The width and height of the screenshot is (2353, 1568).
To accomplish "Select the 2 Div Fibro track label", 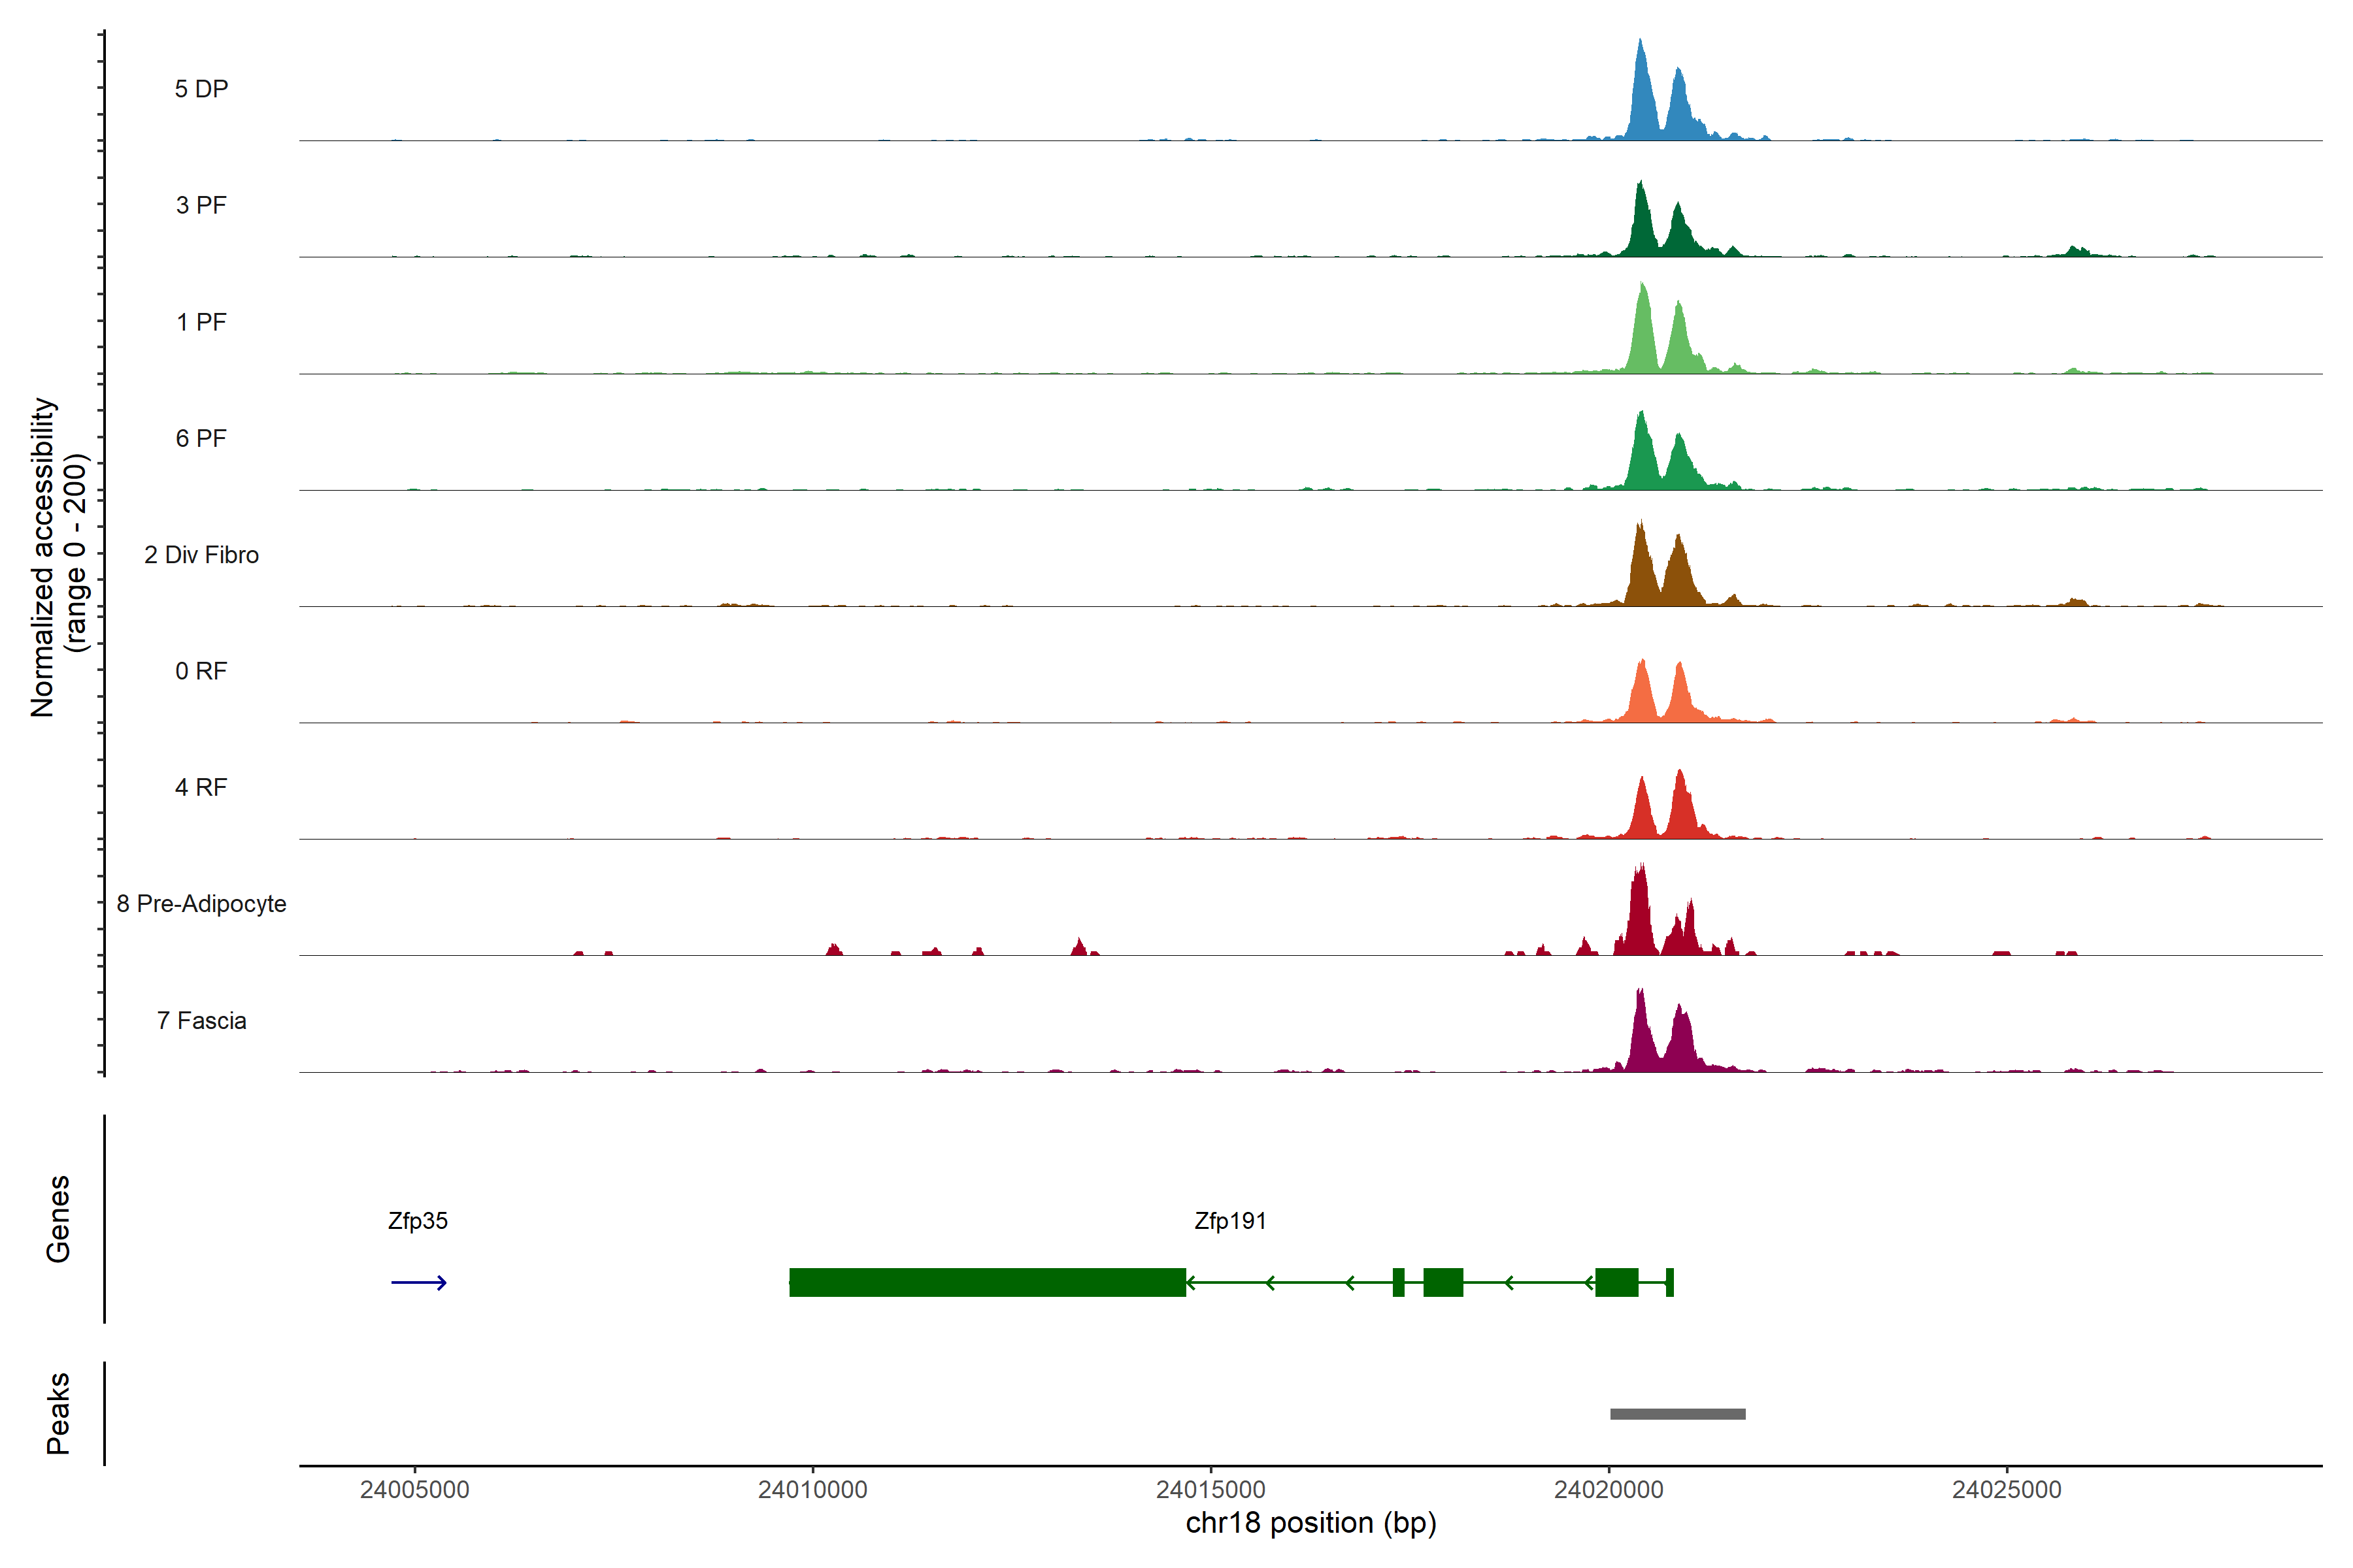I will (201, 555).
